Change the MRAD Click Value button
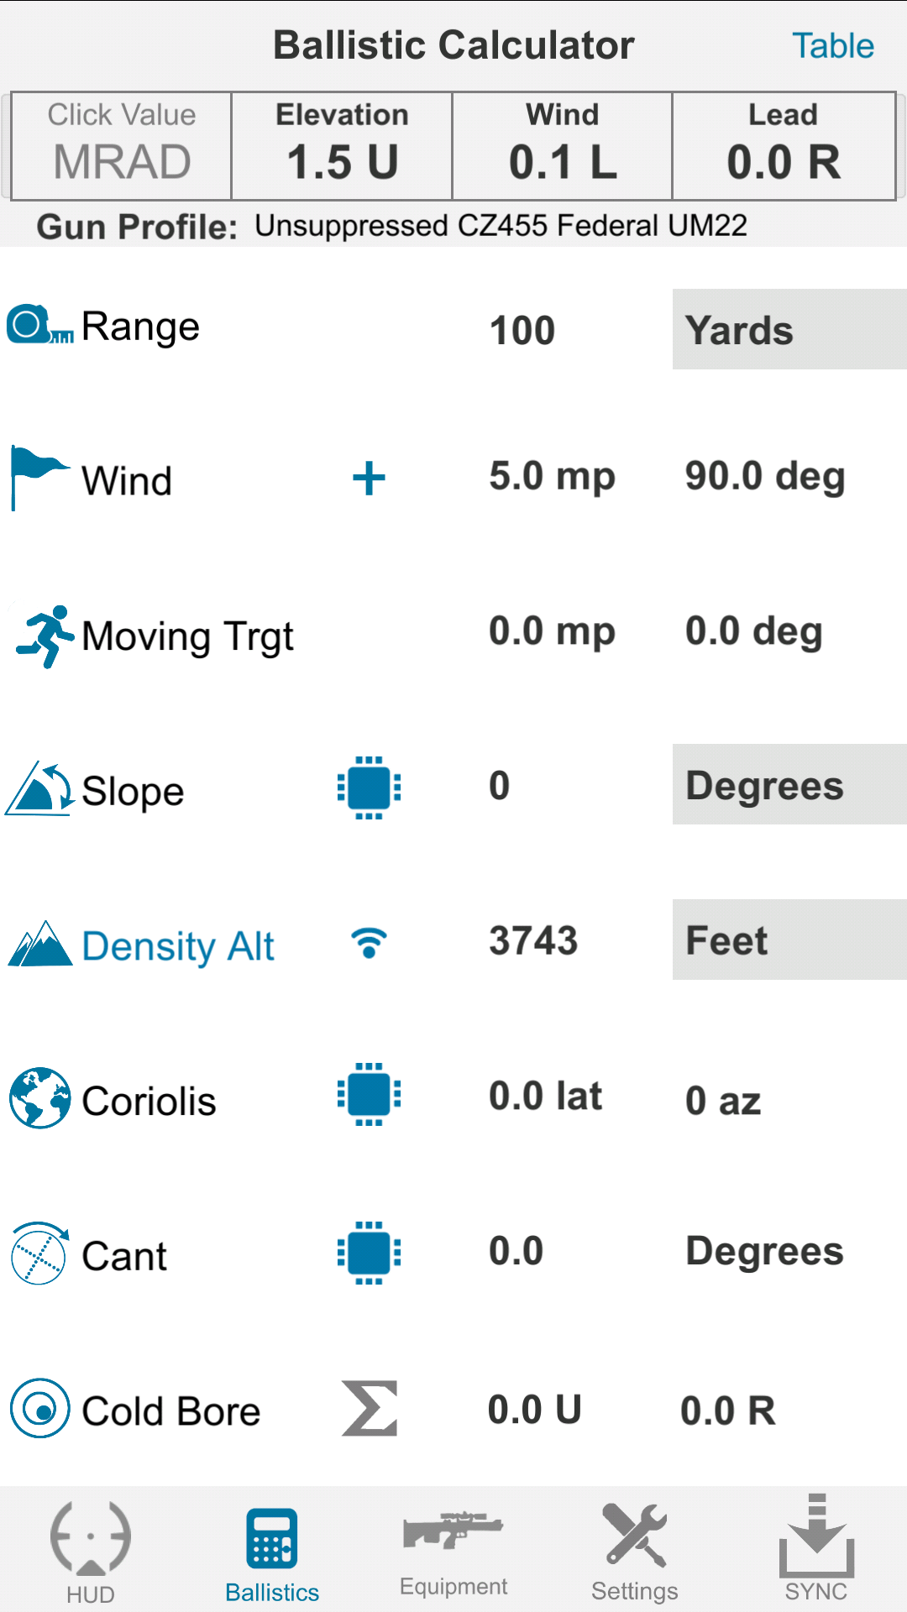The width and height of the screenshot is (907, 1612). coord(122,145)
